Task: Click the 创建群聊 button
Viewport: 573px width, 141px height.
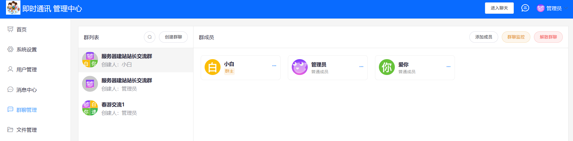Action: [173, 37]
